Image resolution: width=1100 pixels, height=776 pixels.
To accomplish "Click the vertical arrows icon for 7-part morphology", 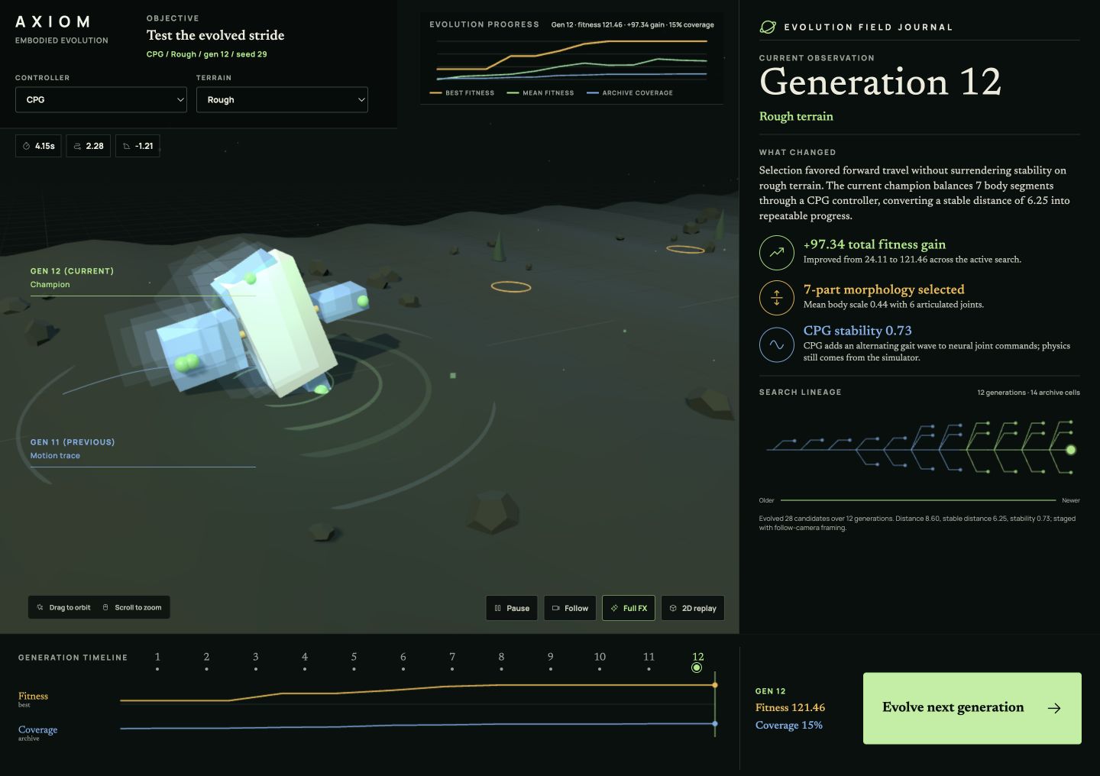I will pyautogui.click(x=777, y=298).
